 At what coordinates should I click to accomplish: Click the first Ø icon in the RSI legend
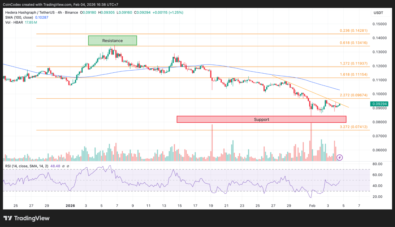63,166
